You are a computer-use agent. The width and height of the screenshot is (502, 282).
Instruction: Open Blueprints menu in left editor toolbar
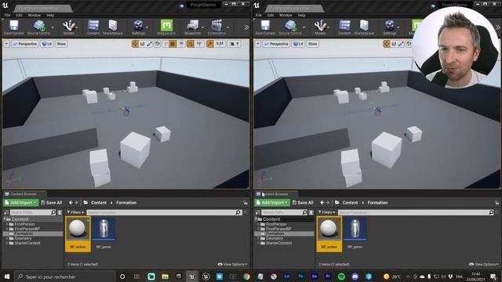(192, 27)
